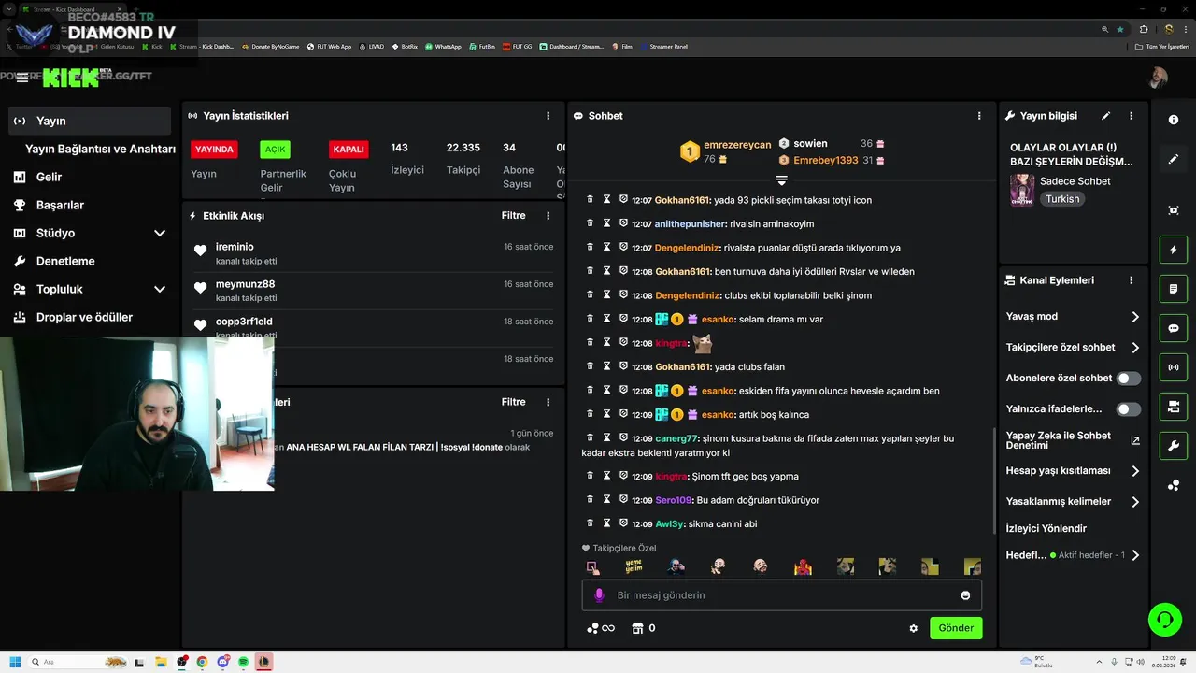The width and height of the screenshot is (1196, 673).
Task: Edit stream info with pencil in Yayın bilgisi
Action: [x=1106, y=116]
